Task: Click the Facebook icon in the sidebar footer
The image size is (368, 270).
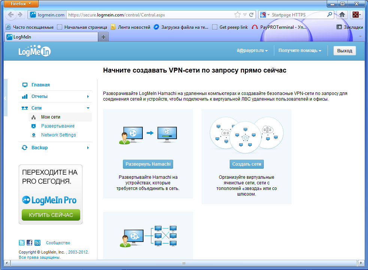Action: (30, 243)
